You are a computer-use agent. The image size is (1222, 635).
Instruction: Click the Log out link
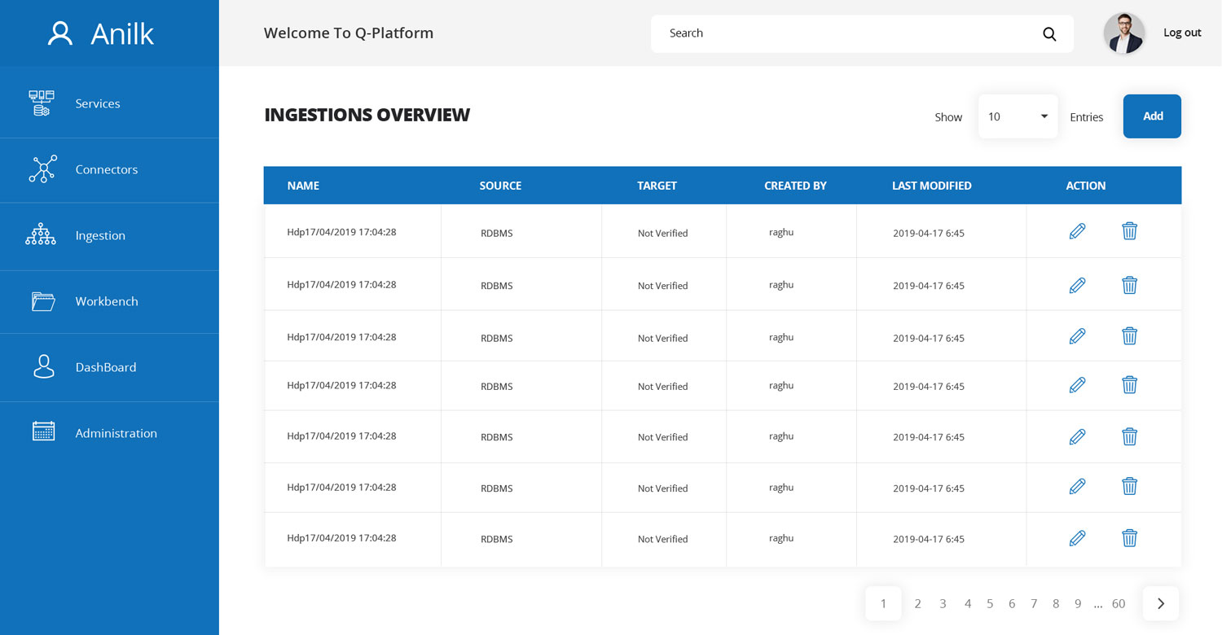point(1182,33)
